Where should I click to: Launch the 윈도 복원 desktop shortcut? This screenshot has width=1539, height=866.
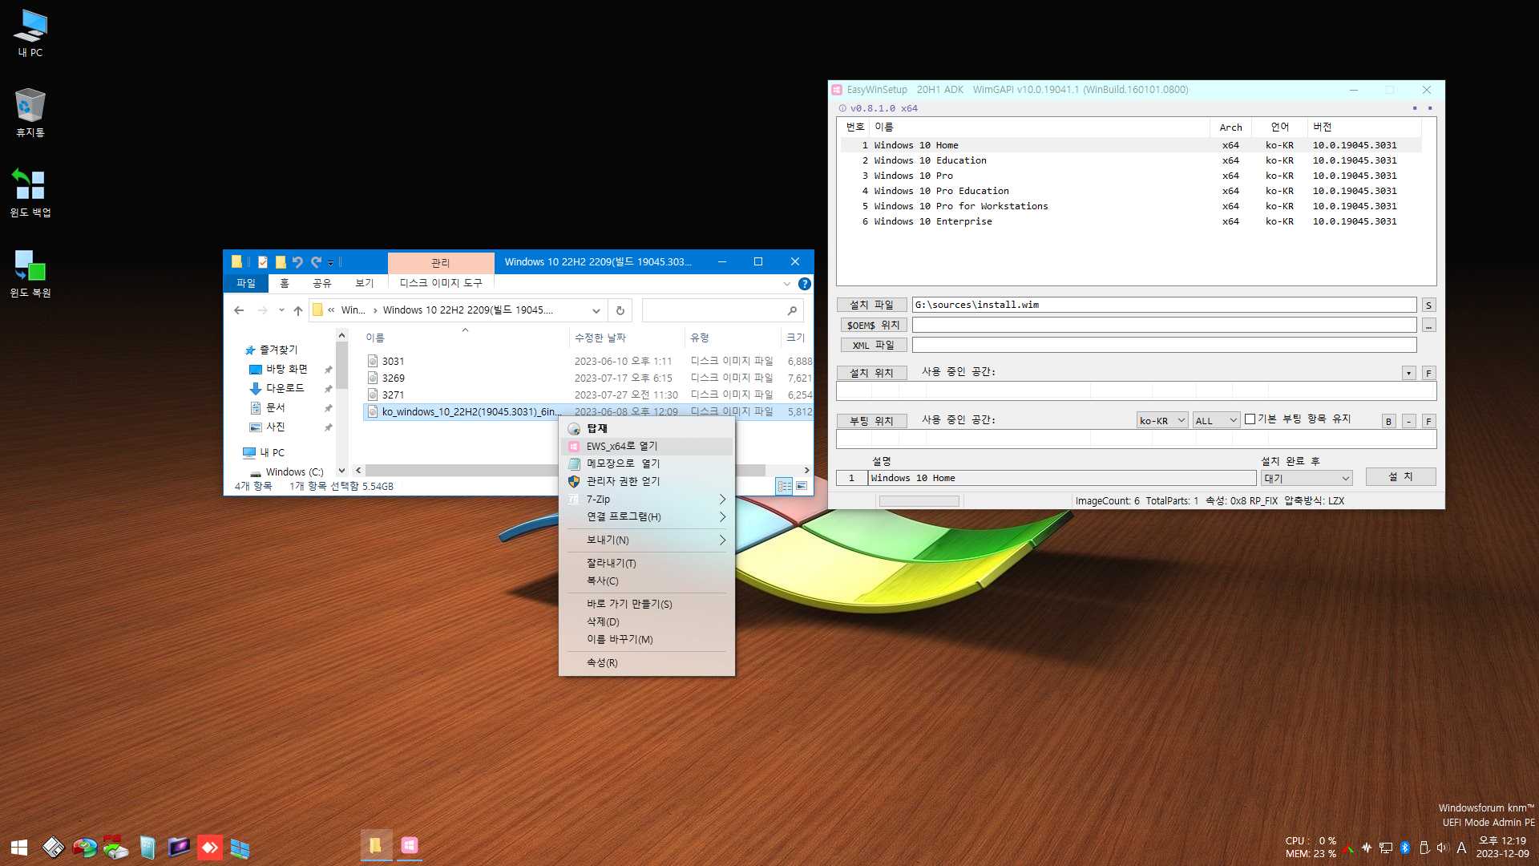tap(30, 273)
